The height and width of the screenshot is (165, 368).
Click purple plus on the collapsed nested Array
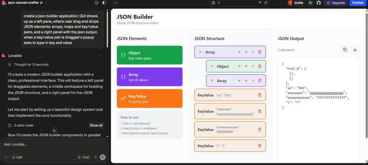(x=246, y=81)
